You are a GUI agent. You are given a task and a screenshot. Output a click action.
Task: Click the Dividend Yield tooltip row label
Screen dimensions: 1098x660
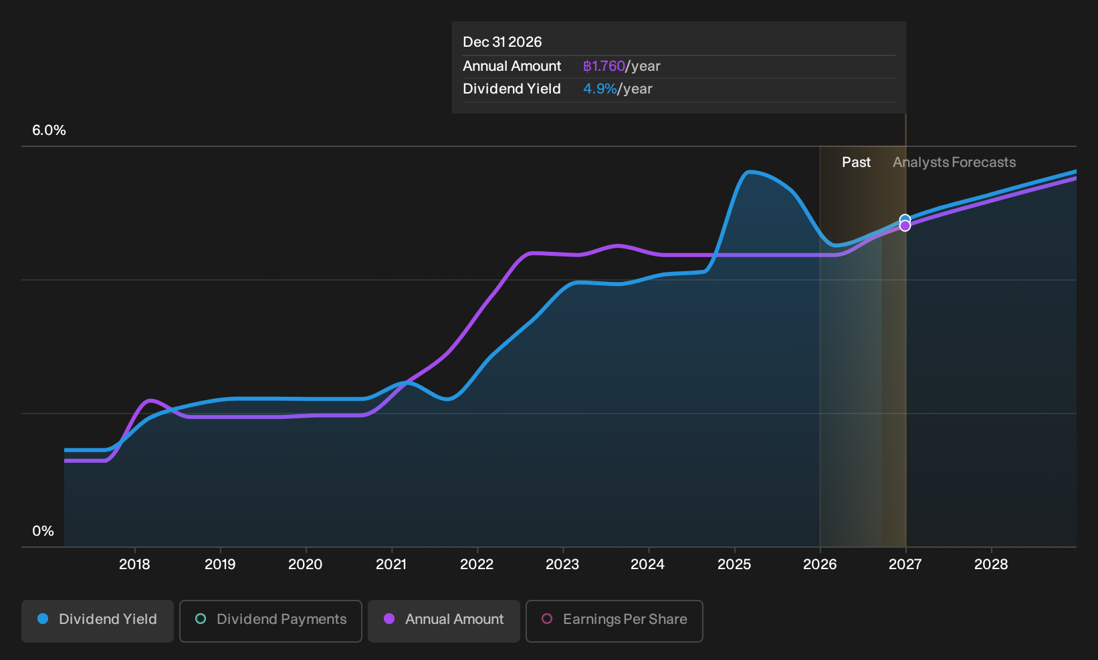click(x=512, y=89)
